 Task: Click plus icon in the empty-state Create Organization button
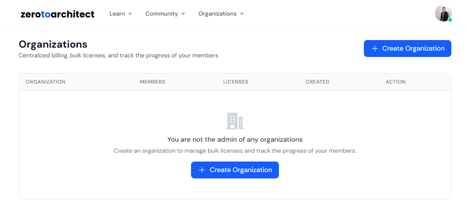point(202,170)
